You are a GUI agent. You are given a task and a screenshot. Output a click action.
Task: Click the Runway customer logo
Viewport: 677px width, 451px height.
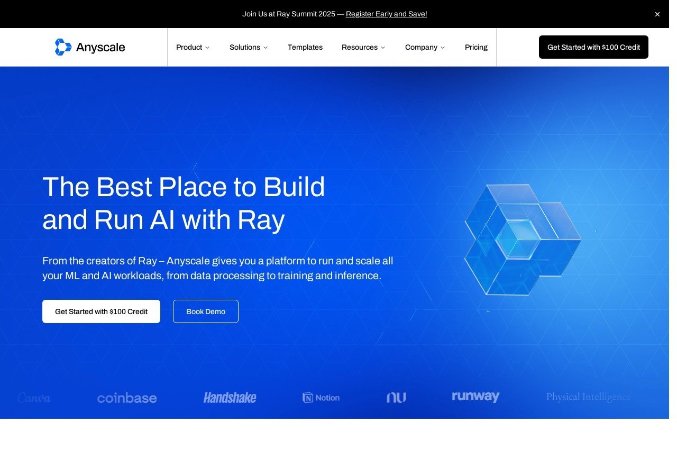pos(475,397)
